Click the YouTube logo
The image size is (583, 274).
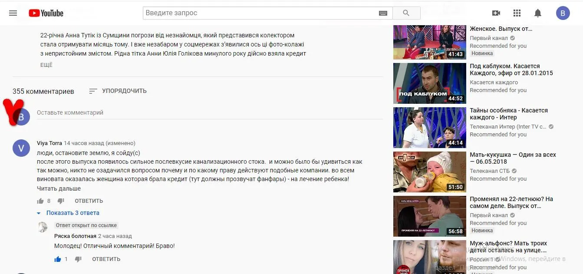[x=46, y=13]
